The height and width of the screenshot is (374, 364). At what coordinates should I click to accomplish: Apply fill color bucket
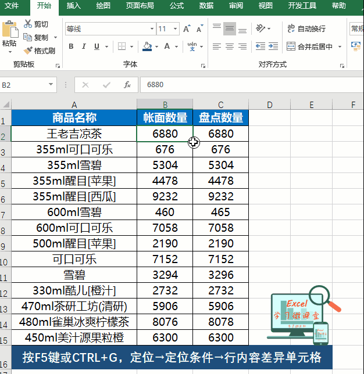[x=147, y=46]
